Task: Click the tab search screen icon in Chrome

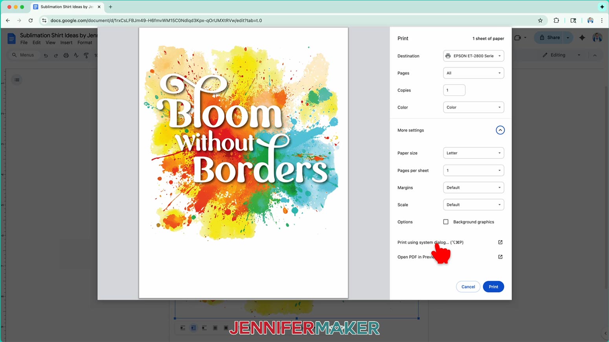Action: 573,20
